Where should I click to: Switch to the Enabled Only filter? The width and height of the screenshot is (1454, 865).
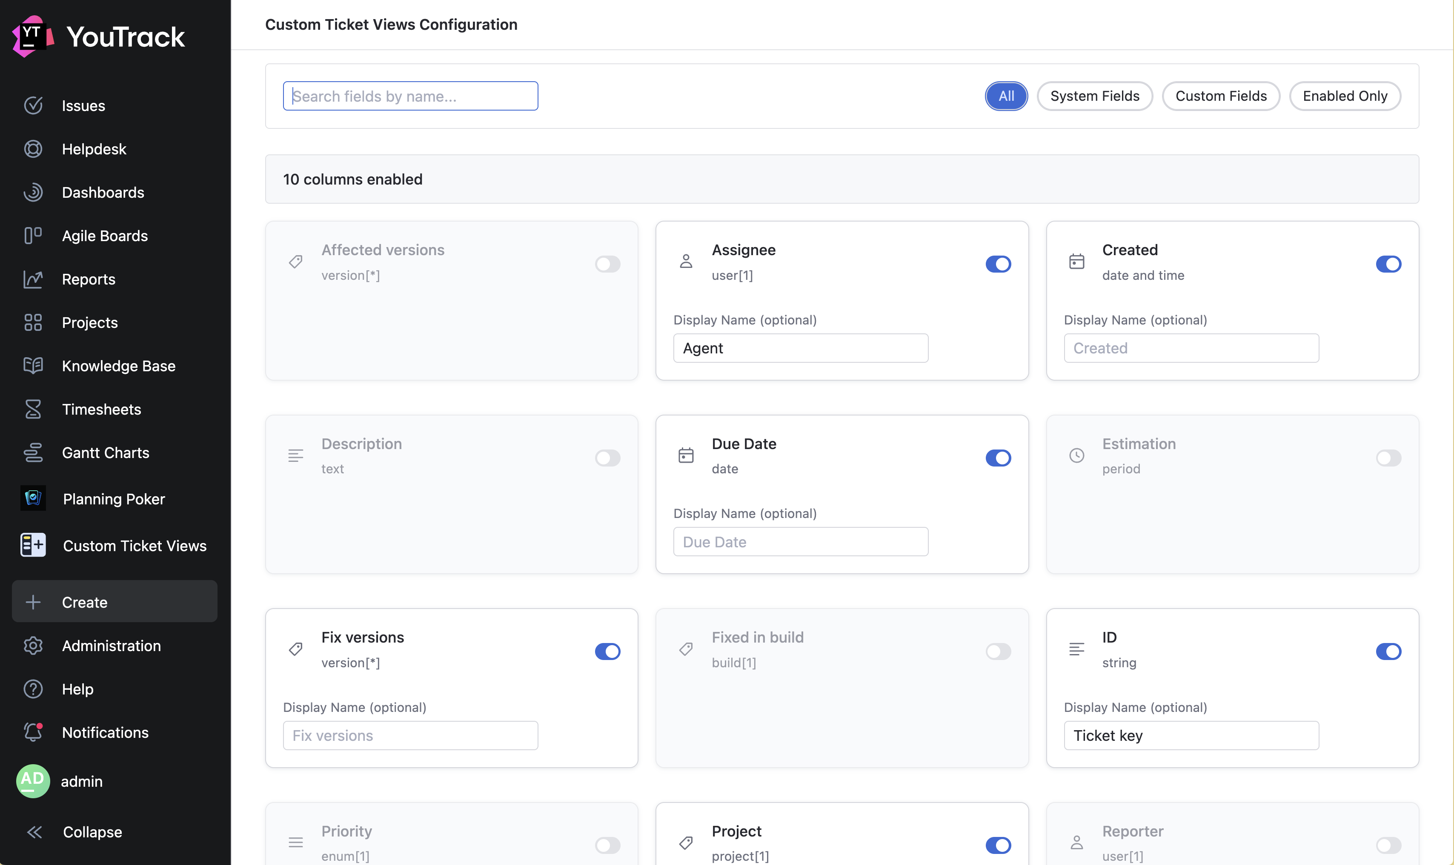click(1344, 96)
